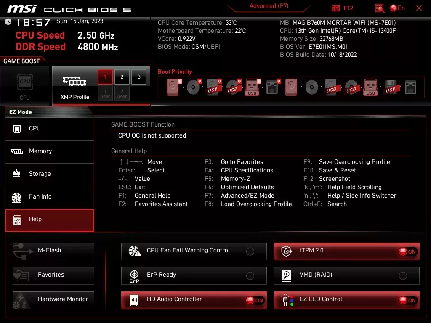Open the Memory panel via its DIMM icon

tap(17, 151)
